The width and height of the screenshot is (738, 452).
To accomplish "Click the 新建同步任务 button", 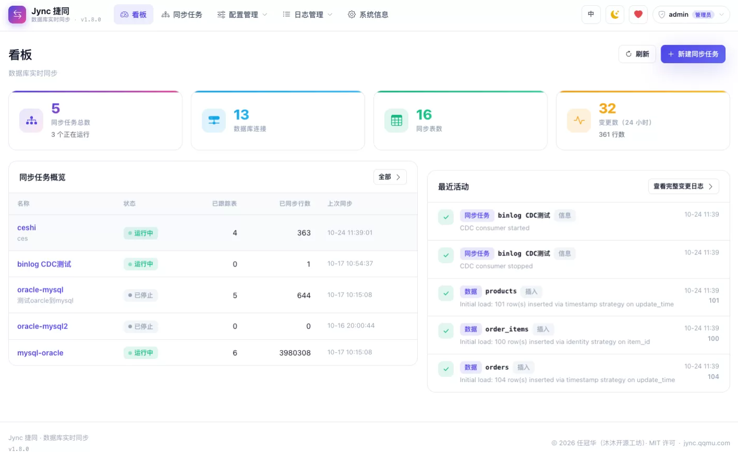I will [x=693, y=54].
